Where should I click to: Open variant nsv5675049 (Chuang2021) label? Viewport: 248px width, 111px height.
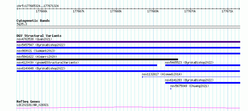189,86
